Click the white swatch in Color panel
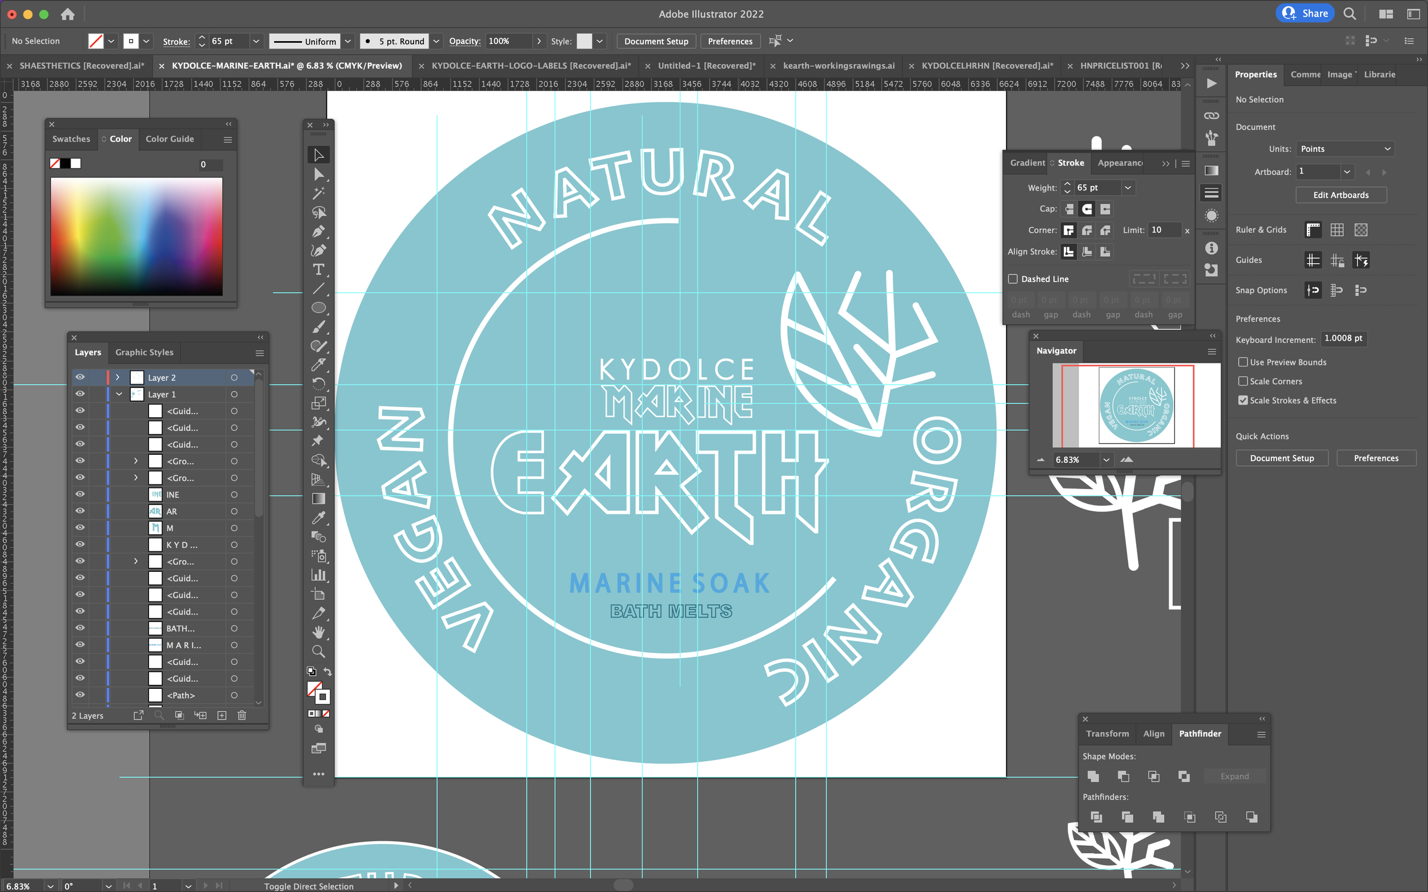Screen dimensions: 1428x892 point(76,163)
